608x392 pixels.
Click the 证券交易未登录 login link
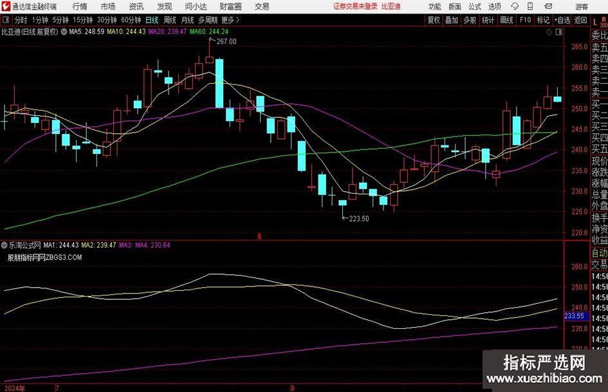tap(355, 6)
